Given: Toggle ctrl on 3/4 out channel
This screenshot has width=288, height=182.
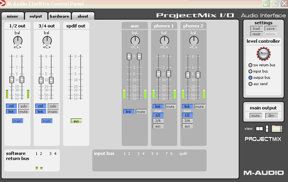Looking at the screenshot, I should click(x=41, y=106).
